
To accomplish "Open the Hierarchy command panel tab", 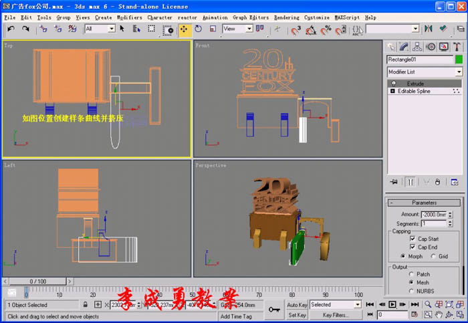I will tap(417, 47).
